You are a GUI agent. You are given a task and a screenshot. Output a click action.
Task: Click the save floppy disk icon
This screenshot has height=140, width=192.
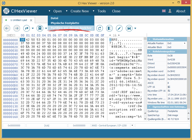coord(129,28)
